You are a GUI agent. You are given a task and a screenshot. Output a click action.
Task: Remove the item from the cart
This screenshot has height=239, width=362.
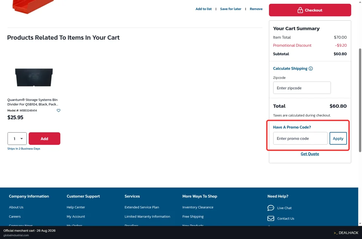coord(256,9)
